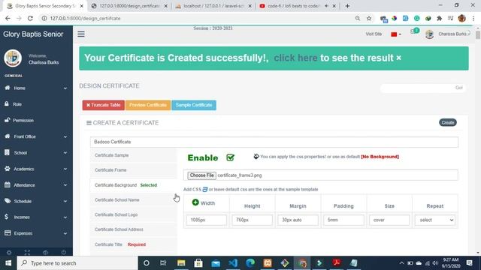
Task: Click the Margin input field
Action: click(x=298, y=220)
